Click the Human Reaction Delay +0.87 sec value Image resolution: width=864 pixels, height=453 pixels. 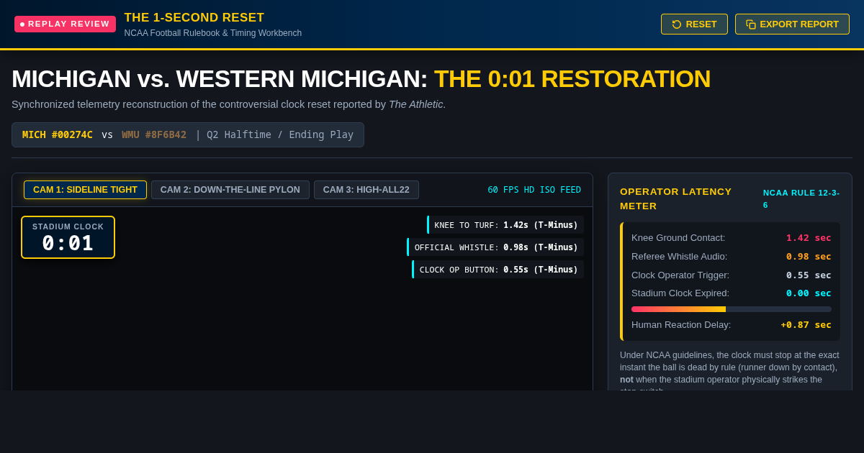point(806,325)
